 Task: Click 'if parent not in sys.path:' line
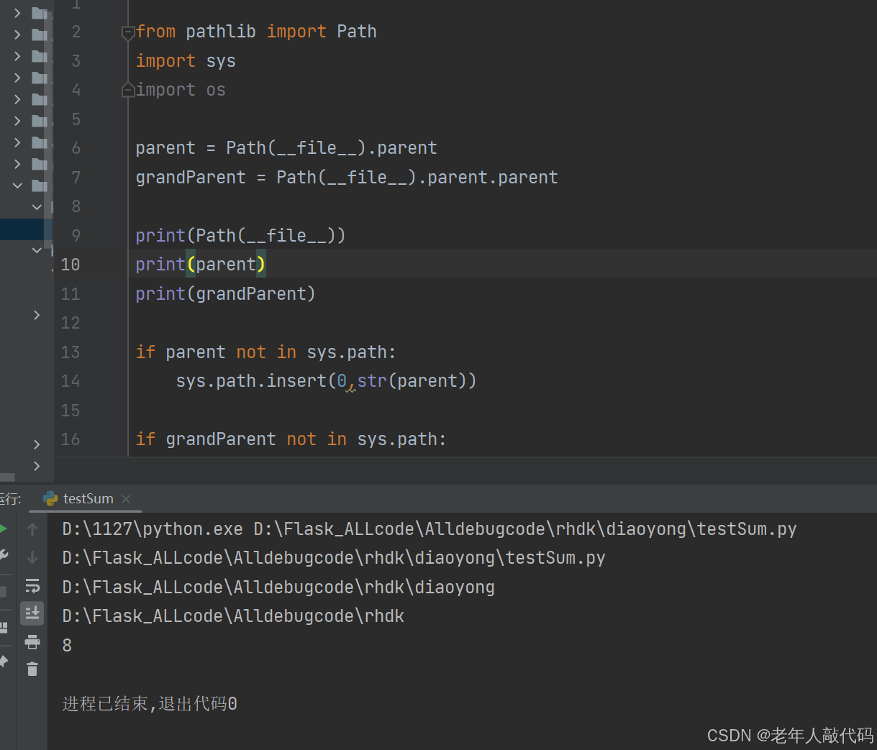point(266,352)
